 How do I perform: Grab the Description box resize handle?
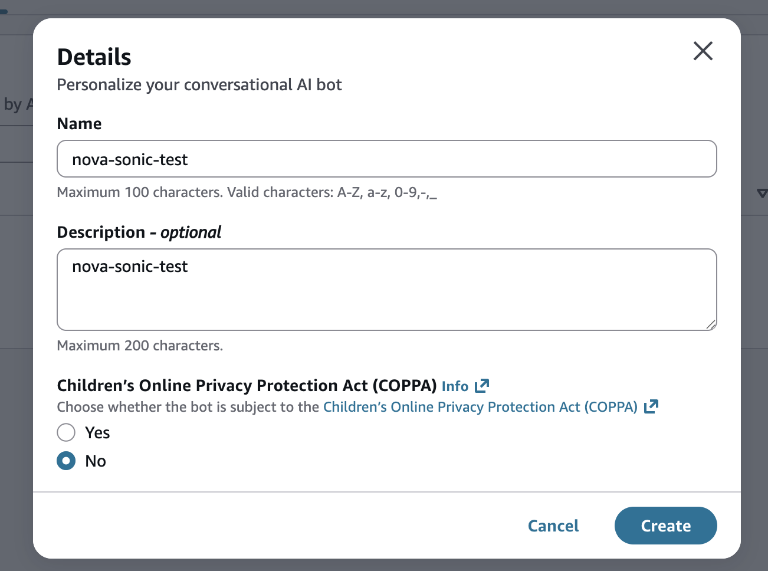[711, 324]
